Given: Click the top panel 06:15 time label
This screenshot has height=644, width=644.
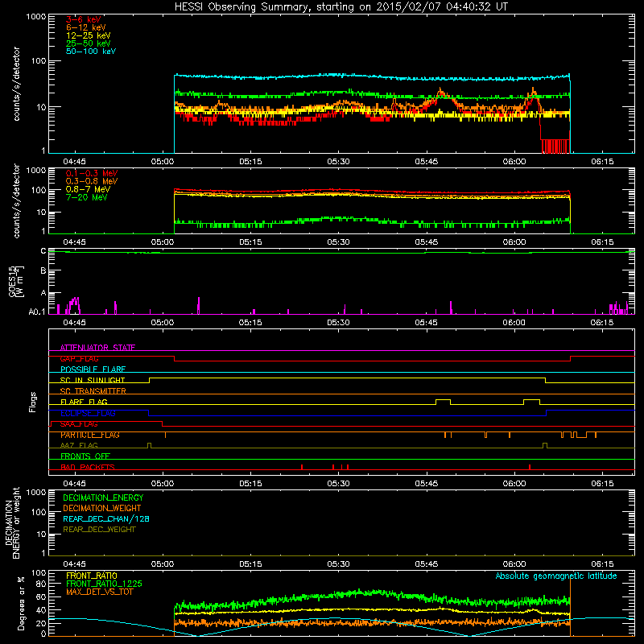Looking at the screenshot, I should [602, 162].
